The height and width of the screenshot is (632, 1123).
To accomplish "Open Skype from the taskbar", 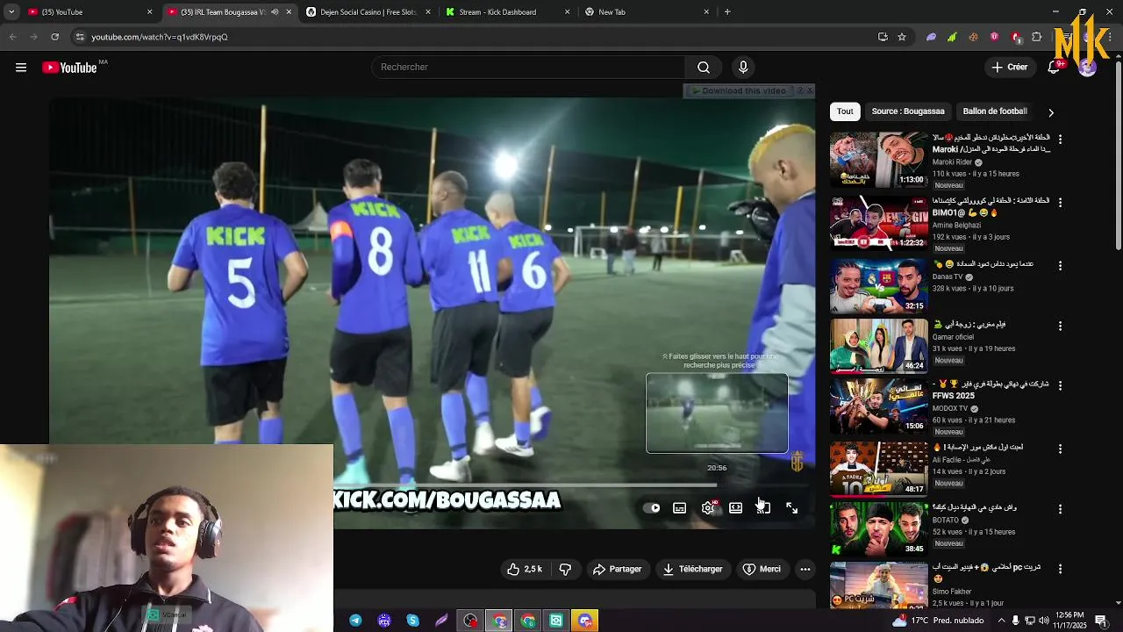I will pyautogui.click(x=413, y=621).
